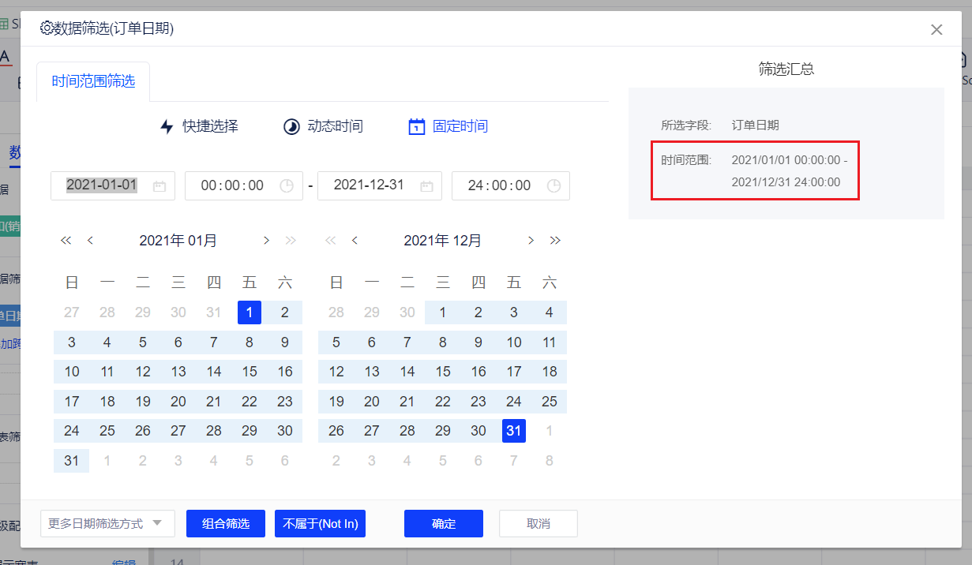972x565 pixels.
Task: Click the clock icon in start time field
Action: pyautogui.click(x=287, y=186)
